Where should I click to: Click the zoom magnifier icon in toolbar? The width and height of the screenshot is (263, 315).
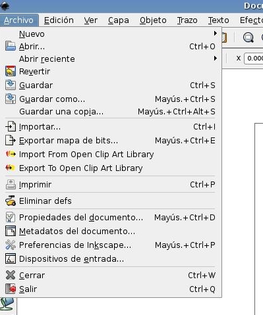[248, 37]
